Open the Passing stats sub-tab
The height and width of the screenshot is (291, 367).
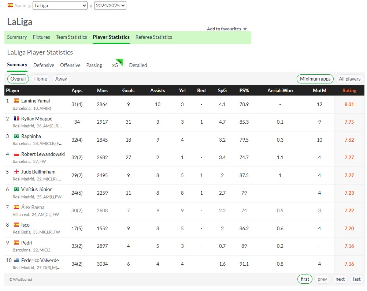[x=94, y=65]
